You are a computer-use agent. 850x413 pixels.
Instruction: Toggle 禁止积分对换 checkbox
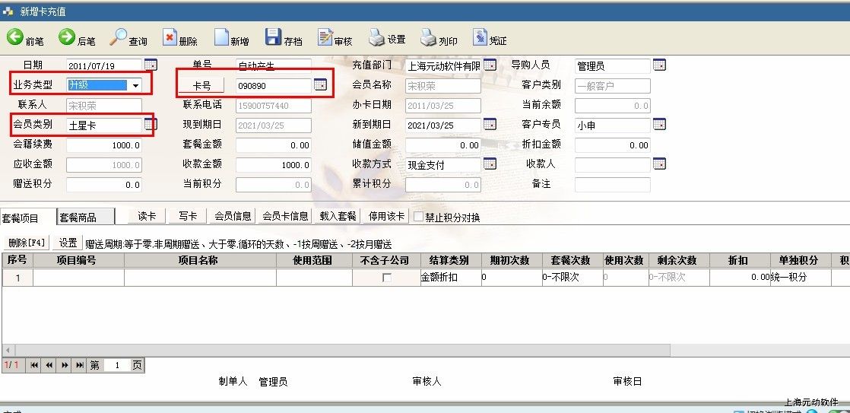click(x=418, y=217)
